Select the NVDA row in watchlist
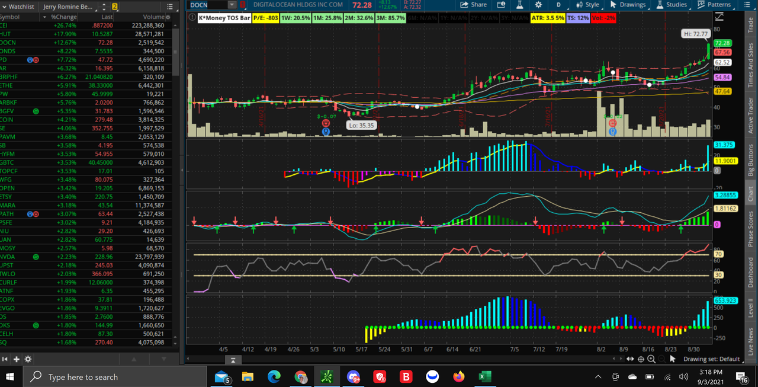Viewport: 758px width, 387px height. (89, 257)
